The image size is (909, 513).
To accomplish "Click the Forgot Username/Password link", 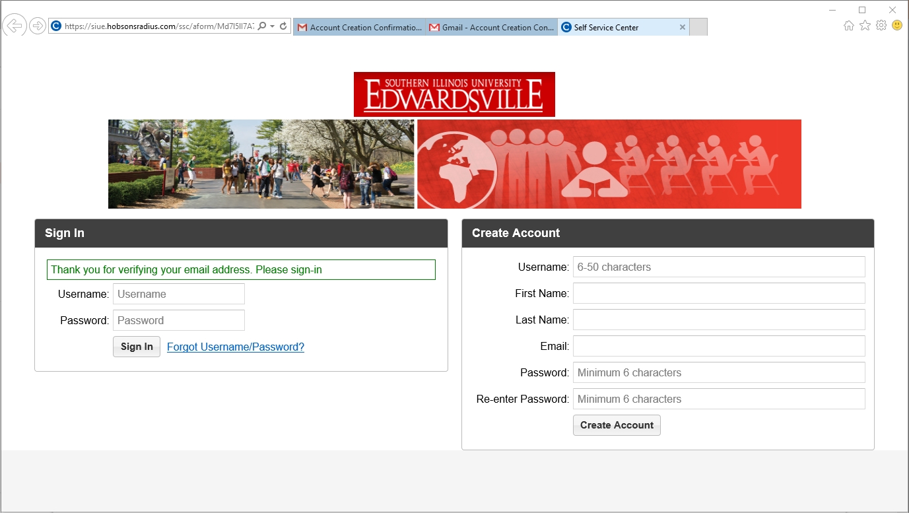I will (x=236, y=347).
